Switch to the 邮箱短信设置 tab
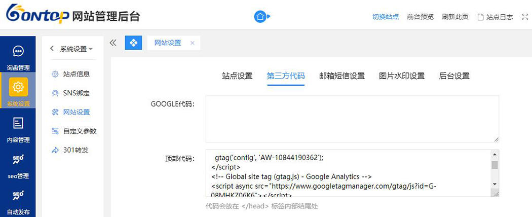 point(342,76)
